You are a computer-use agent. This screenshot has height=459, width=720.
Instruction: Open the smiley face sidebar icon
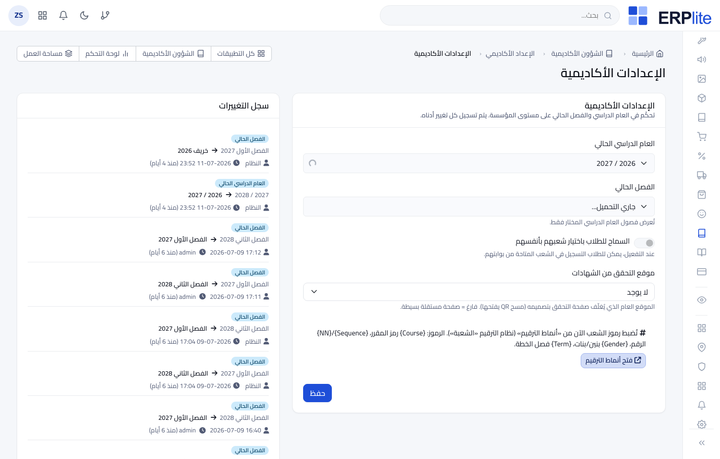702,214
